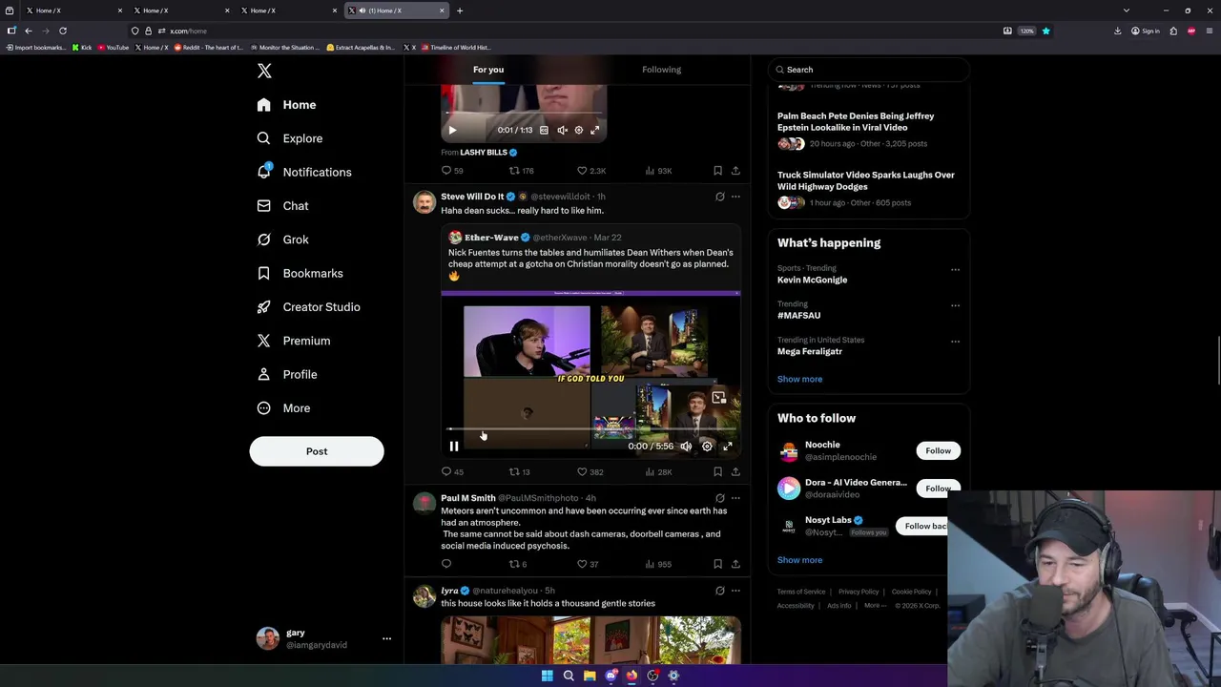The image size is (1221, 687).
Task: Open the browser hamburger menu
Action: 1209,31
